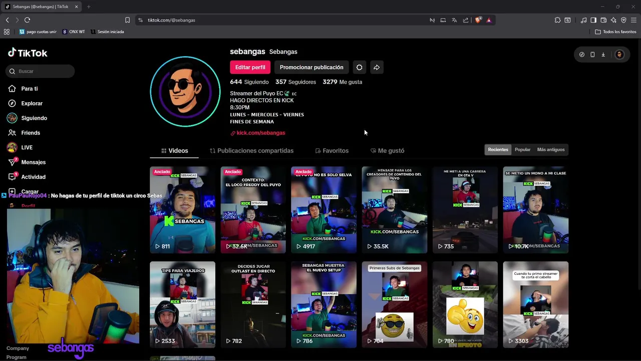Click the TikTok logo
Screen dimensions: 641x361
click(28, 53)
